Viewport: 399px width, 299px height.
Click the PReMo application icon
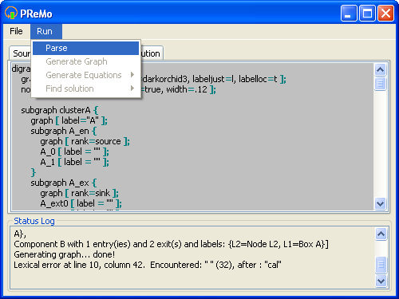coord(11,13)
